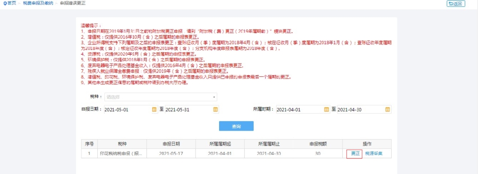Image resolution: width=478 pixels, height=174 pixels.
Task: Click the 申报日期 column header
Action: click(x=171, y=144)
